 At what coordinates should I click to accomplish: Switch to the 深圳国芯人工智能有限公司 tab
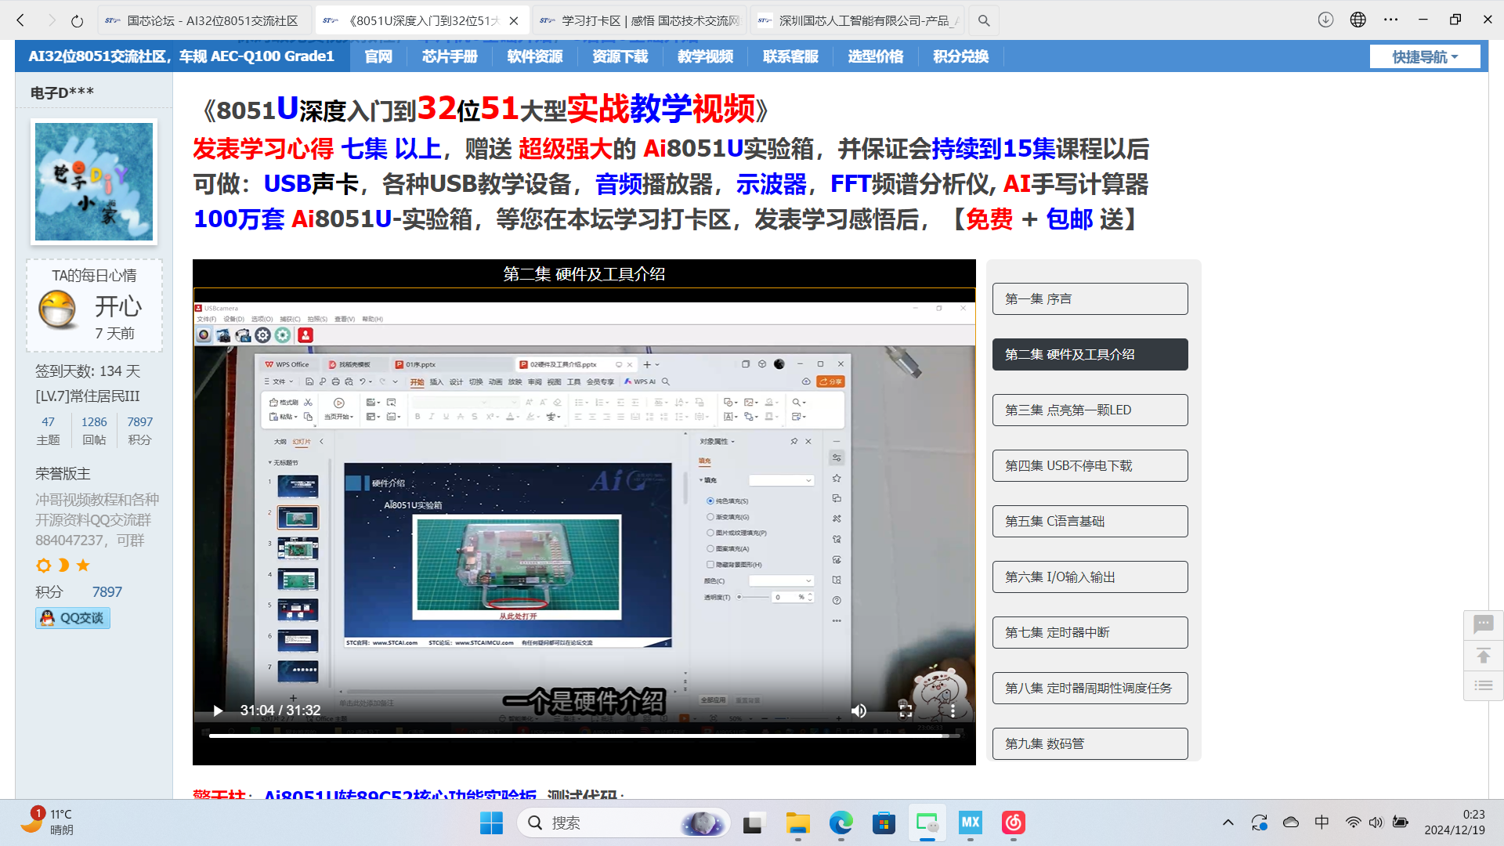click(x=858, y=20)
